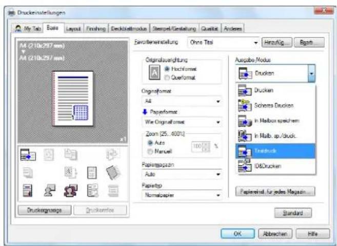Click the print output mode icon with blue arrow in status grid
The width and height of the screenshot is (337, 246).
[28, 155]
